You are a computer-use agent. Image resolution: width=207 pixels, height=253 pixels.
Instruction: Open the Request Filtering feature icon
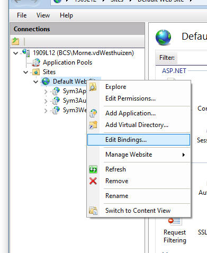(174, 222)
